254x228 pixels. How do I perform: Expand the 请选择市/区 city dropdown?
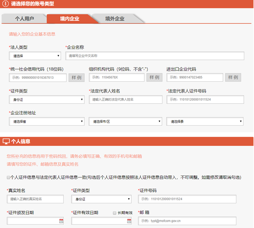(125, 122)
